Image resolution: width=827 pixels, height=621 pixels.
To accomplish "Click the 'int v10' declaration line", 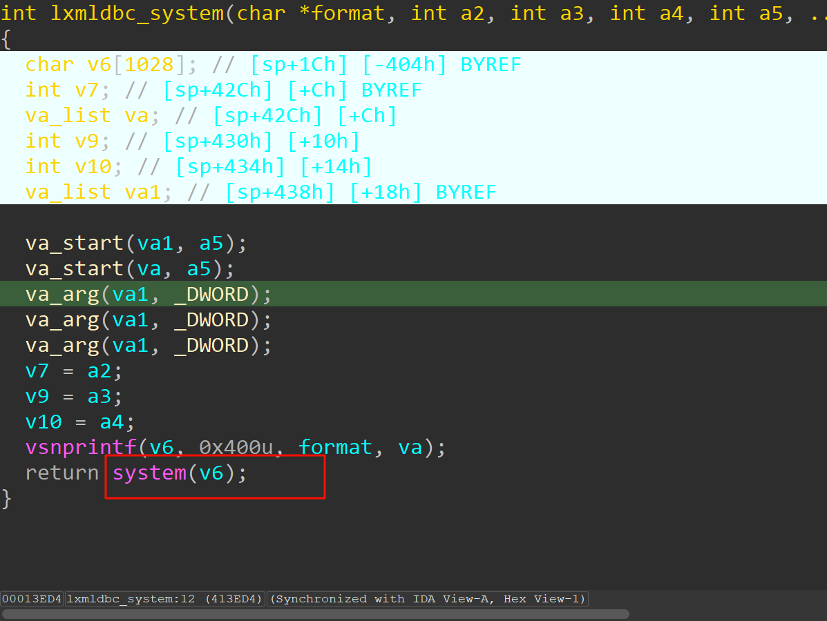I will 198,166.
